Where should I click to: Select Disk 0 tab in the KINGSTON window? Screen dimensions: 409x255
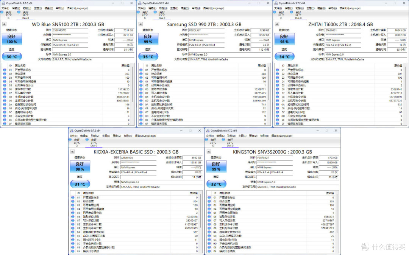tap(230, 143)
